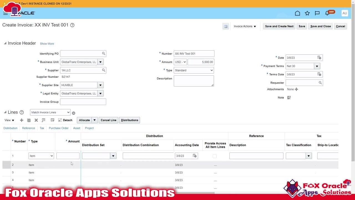The width and height of the screenshot is (355, 200).
Task: Delete the selected invoice line
Action: click(x=36, y=120)
